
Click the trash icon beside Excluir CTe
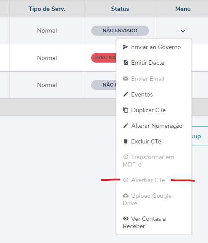(125, 141)
